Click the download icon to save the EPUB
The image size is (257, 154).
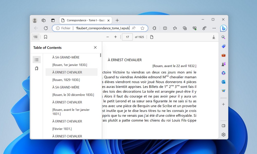(x=214, y=37)
